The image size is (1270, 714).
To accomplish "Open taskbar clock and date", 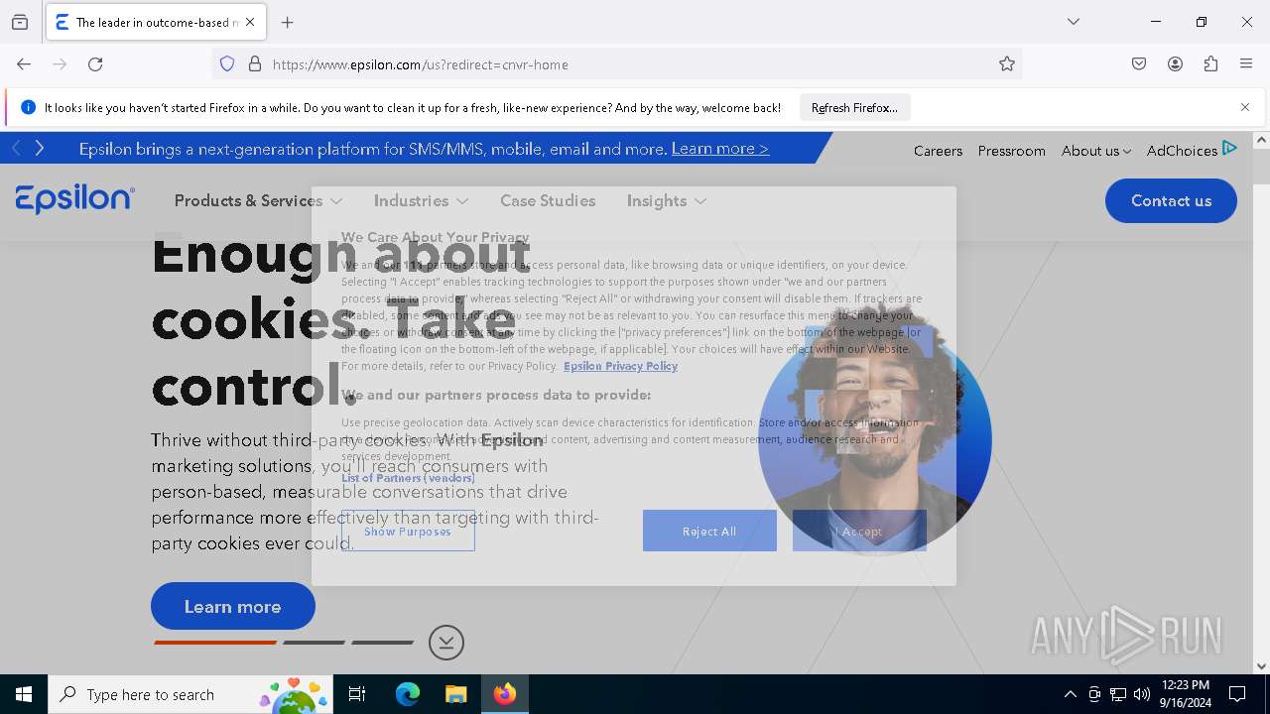I will tap(1186, 694).
